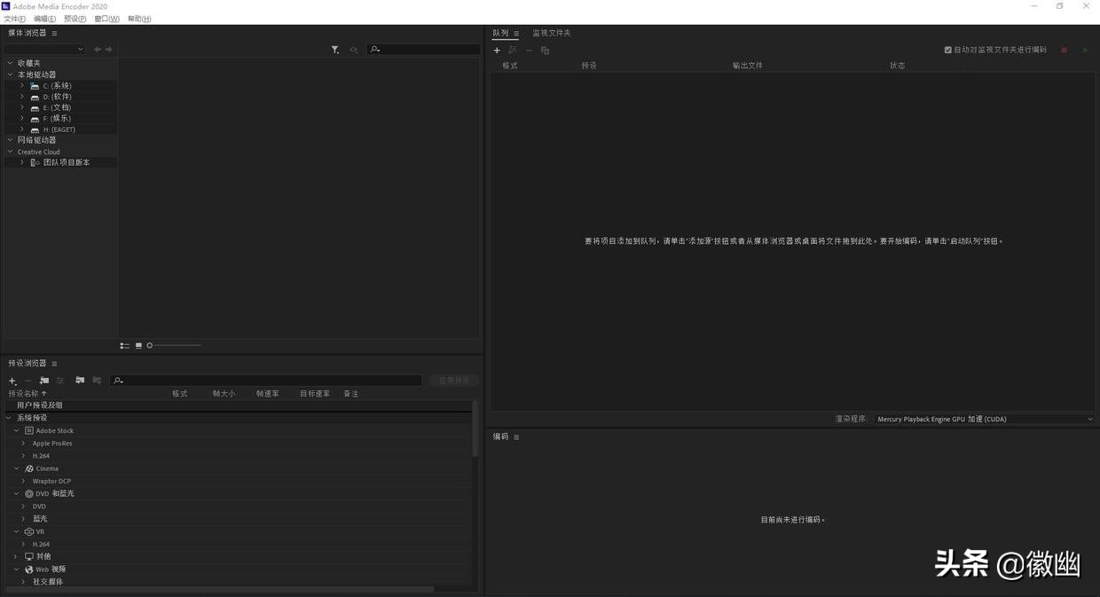Open the 队列 panel menu icon
The height and width of the screenshot is (597, 1100).
point(516,33)
